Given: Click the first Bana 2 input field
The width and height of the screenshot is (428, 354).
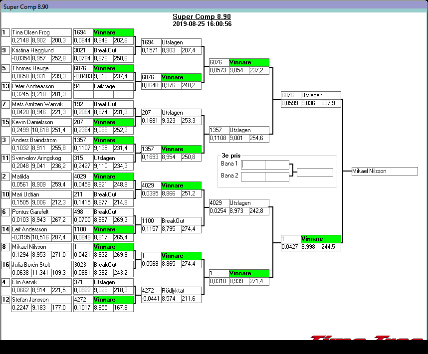Looking at the screenshot, I should pos(253,176).
